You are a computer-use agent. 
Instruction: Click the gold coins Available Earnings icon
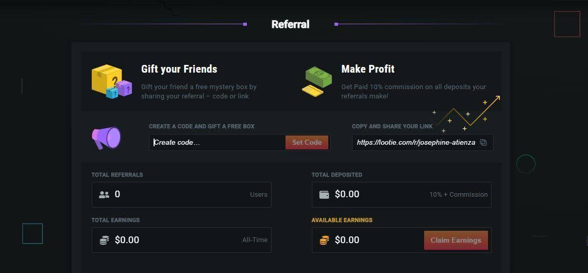324,240
